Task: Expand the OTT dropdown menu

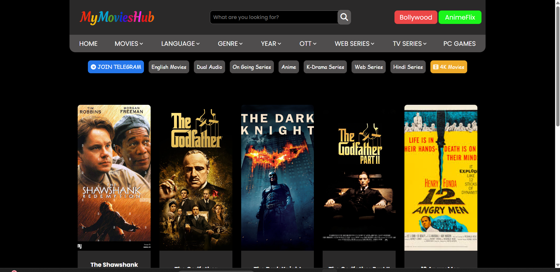Action: point(308,43)
